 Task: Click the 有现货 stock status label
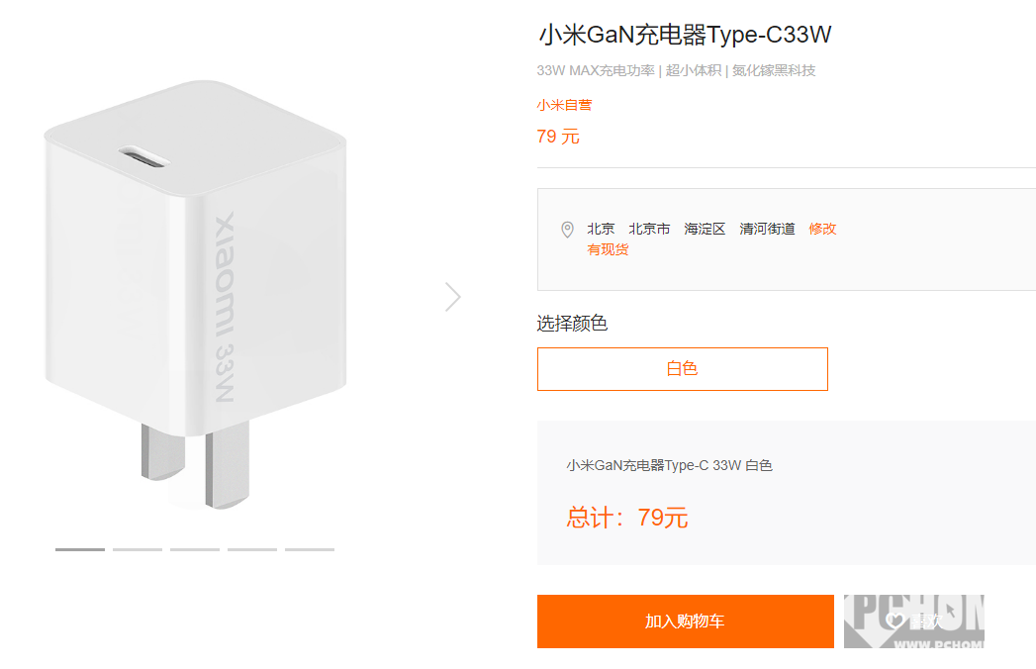pyautogui.click(x=608, y=249)
